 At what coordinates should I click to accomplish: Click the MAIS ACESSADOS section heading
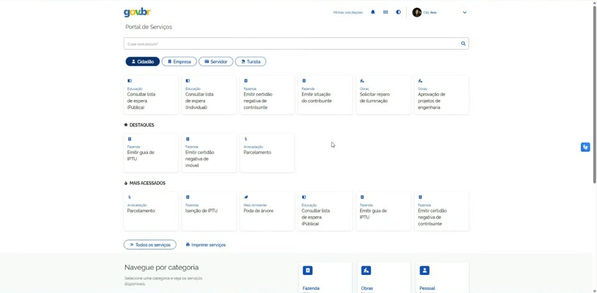[145, 183]
